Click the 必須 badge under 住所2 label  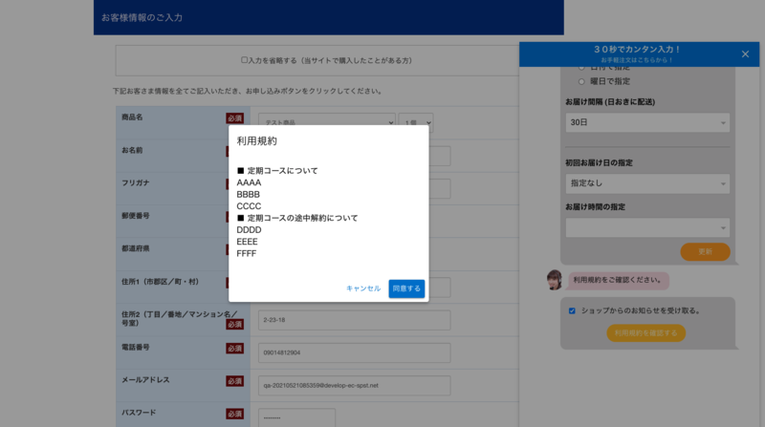234,324
